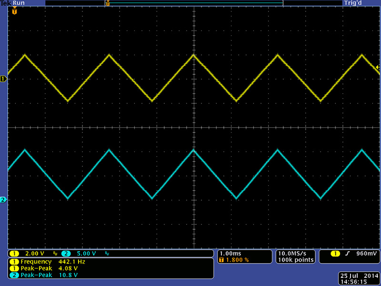The height and width of the screenshot is (286, 381).
Task: Click the Tek logo
Action: 6,3
